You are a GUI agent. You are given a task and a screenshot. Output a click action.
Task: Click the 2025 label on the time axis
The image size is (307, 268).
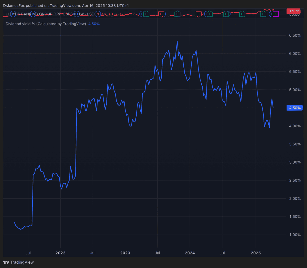256,253
